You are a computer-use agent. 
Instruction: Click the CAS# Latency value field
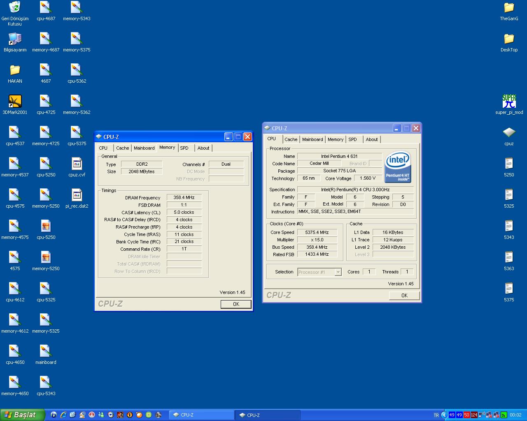pyautogui.click(x=184, y=212)
